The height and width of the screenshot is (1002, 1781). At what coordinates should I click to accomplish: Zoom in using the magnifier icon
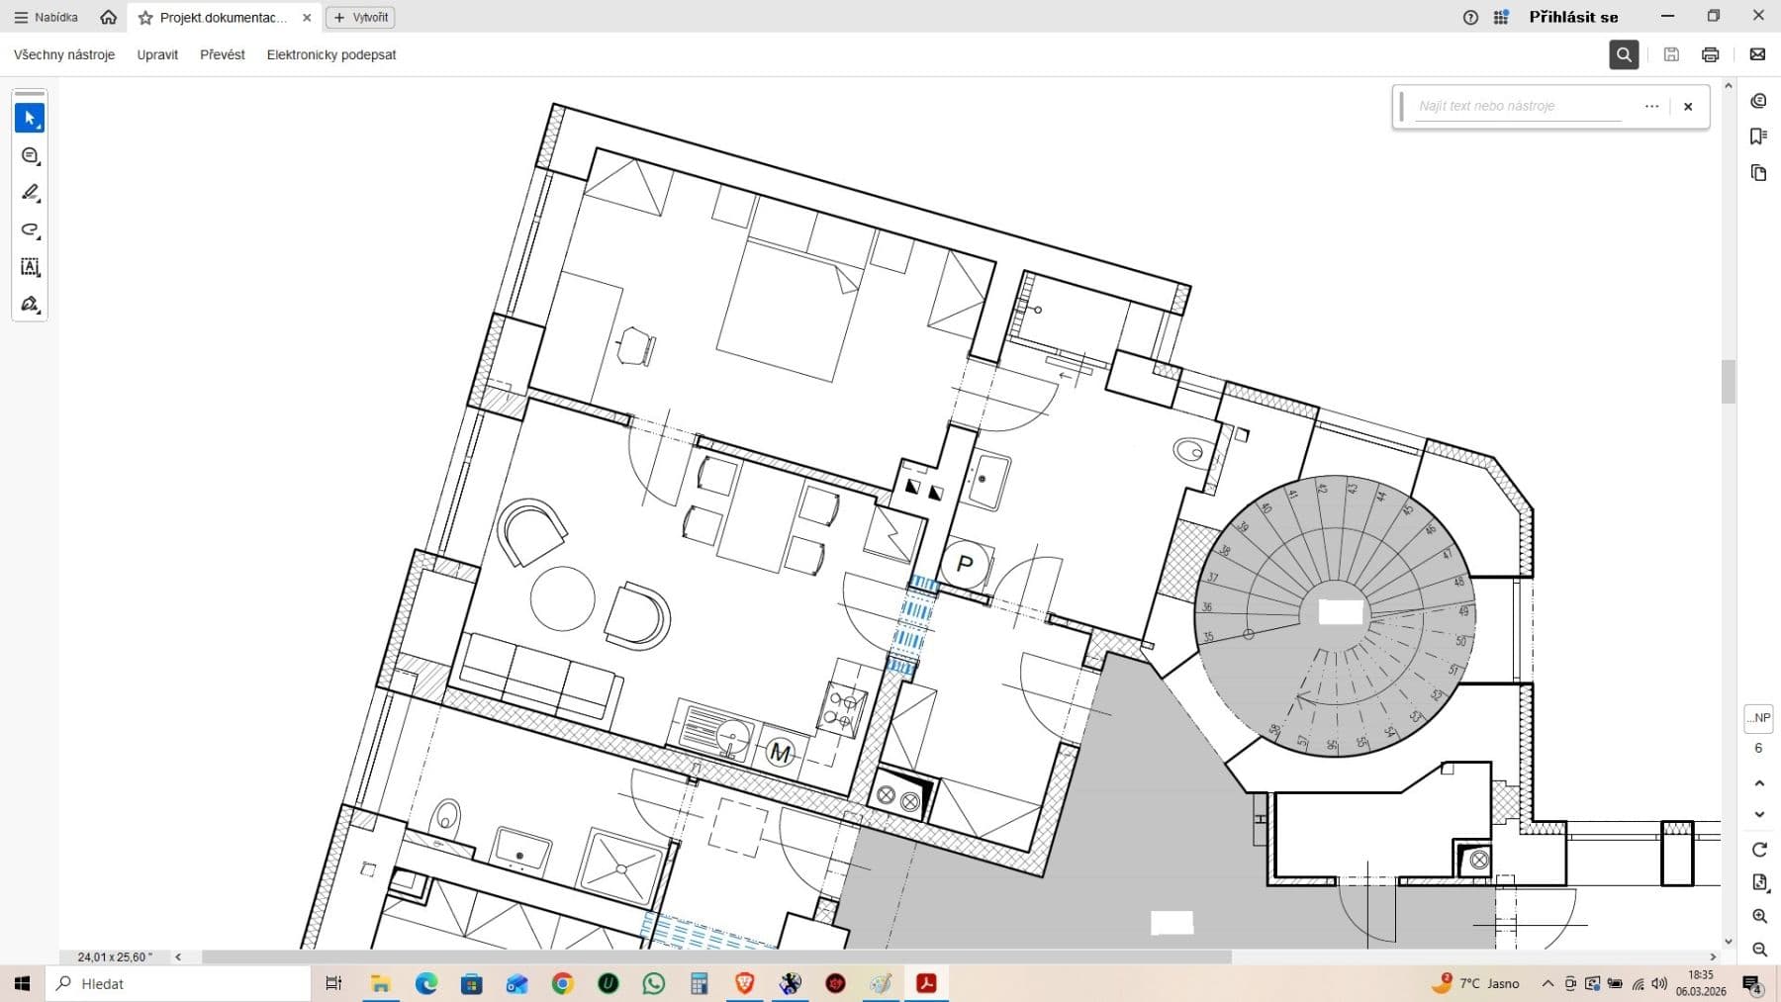1760,915
